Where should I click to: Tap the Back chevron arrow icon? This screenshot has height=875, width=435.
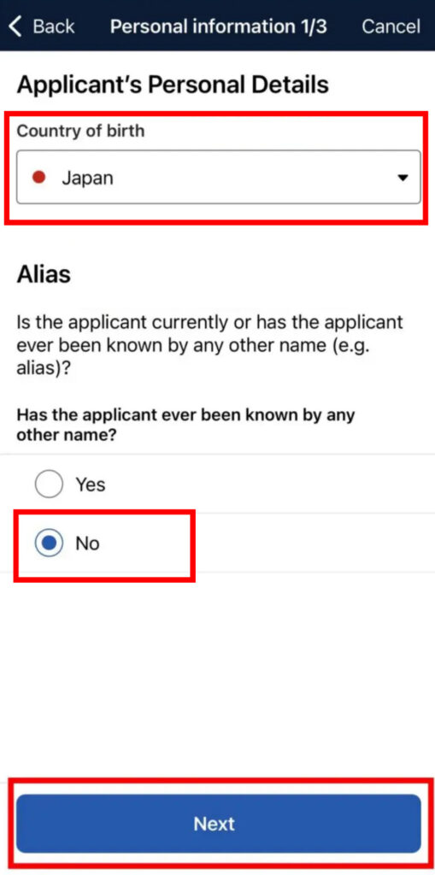[x=16, y=26]
